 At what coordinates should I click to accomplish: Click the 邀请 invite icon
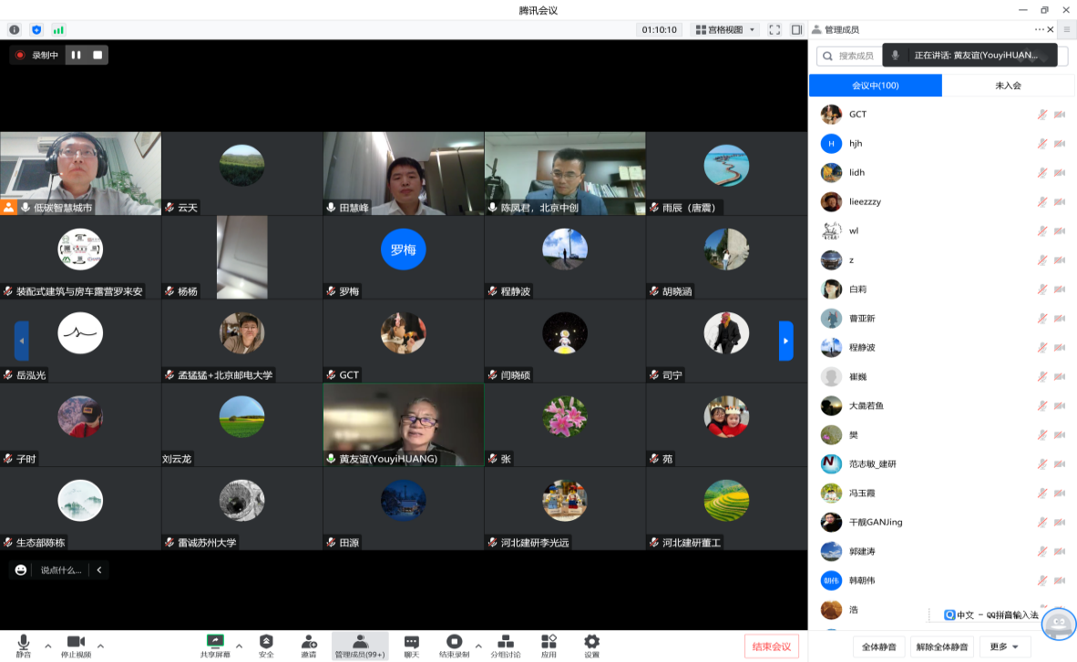309,646
